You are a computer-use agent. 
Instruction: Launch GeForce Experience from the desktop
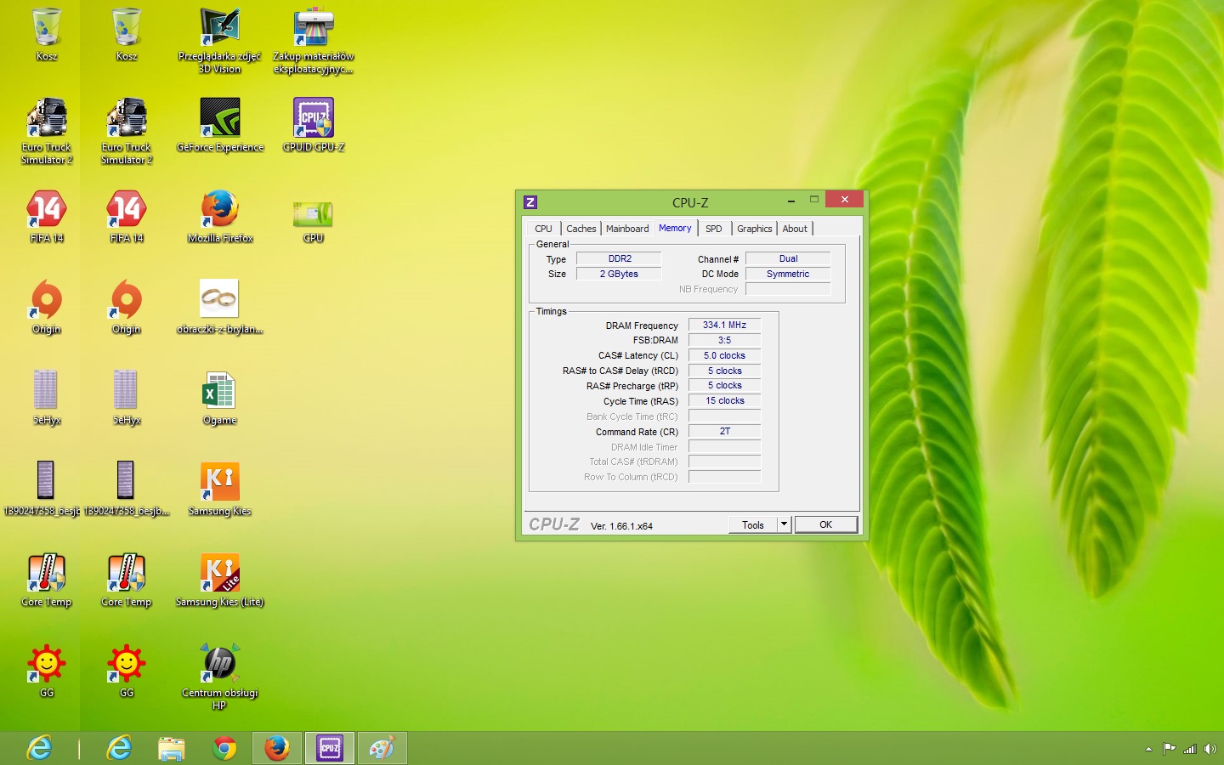(x=220, y=119)
